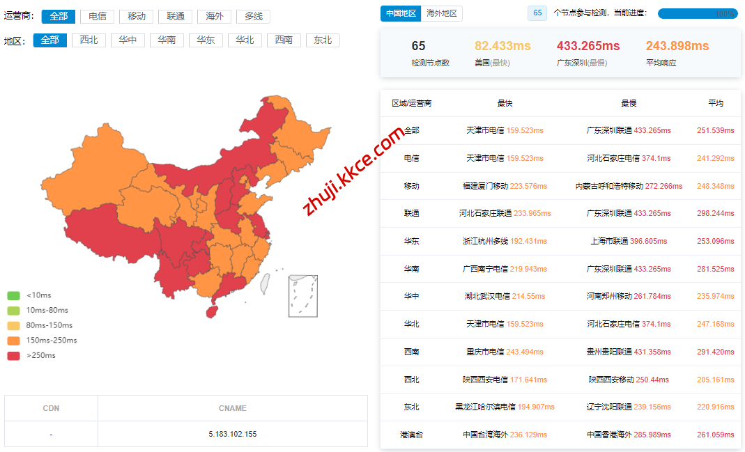Screen dimensions: 745x452
Task: Click the 5.183.102.155 CNAME cell
Action: tap(233, 434)
